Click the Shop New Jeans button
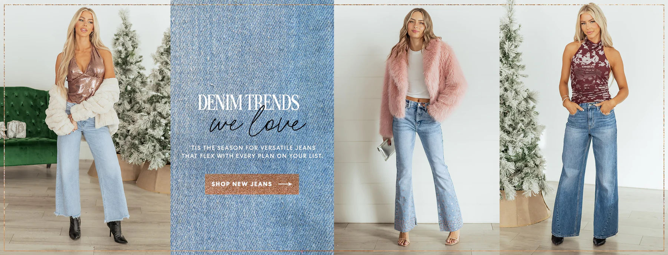 pyautogui.click(x=252, y=184)
